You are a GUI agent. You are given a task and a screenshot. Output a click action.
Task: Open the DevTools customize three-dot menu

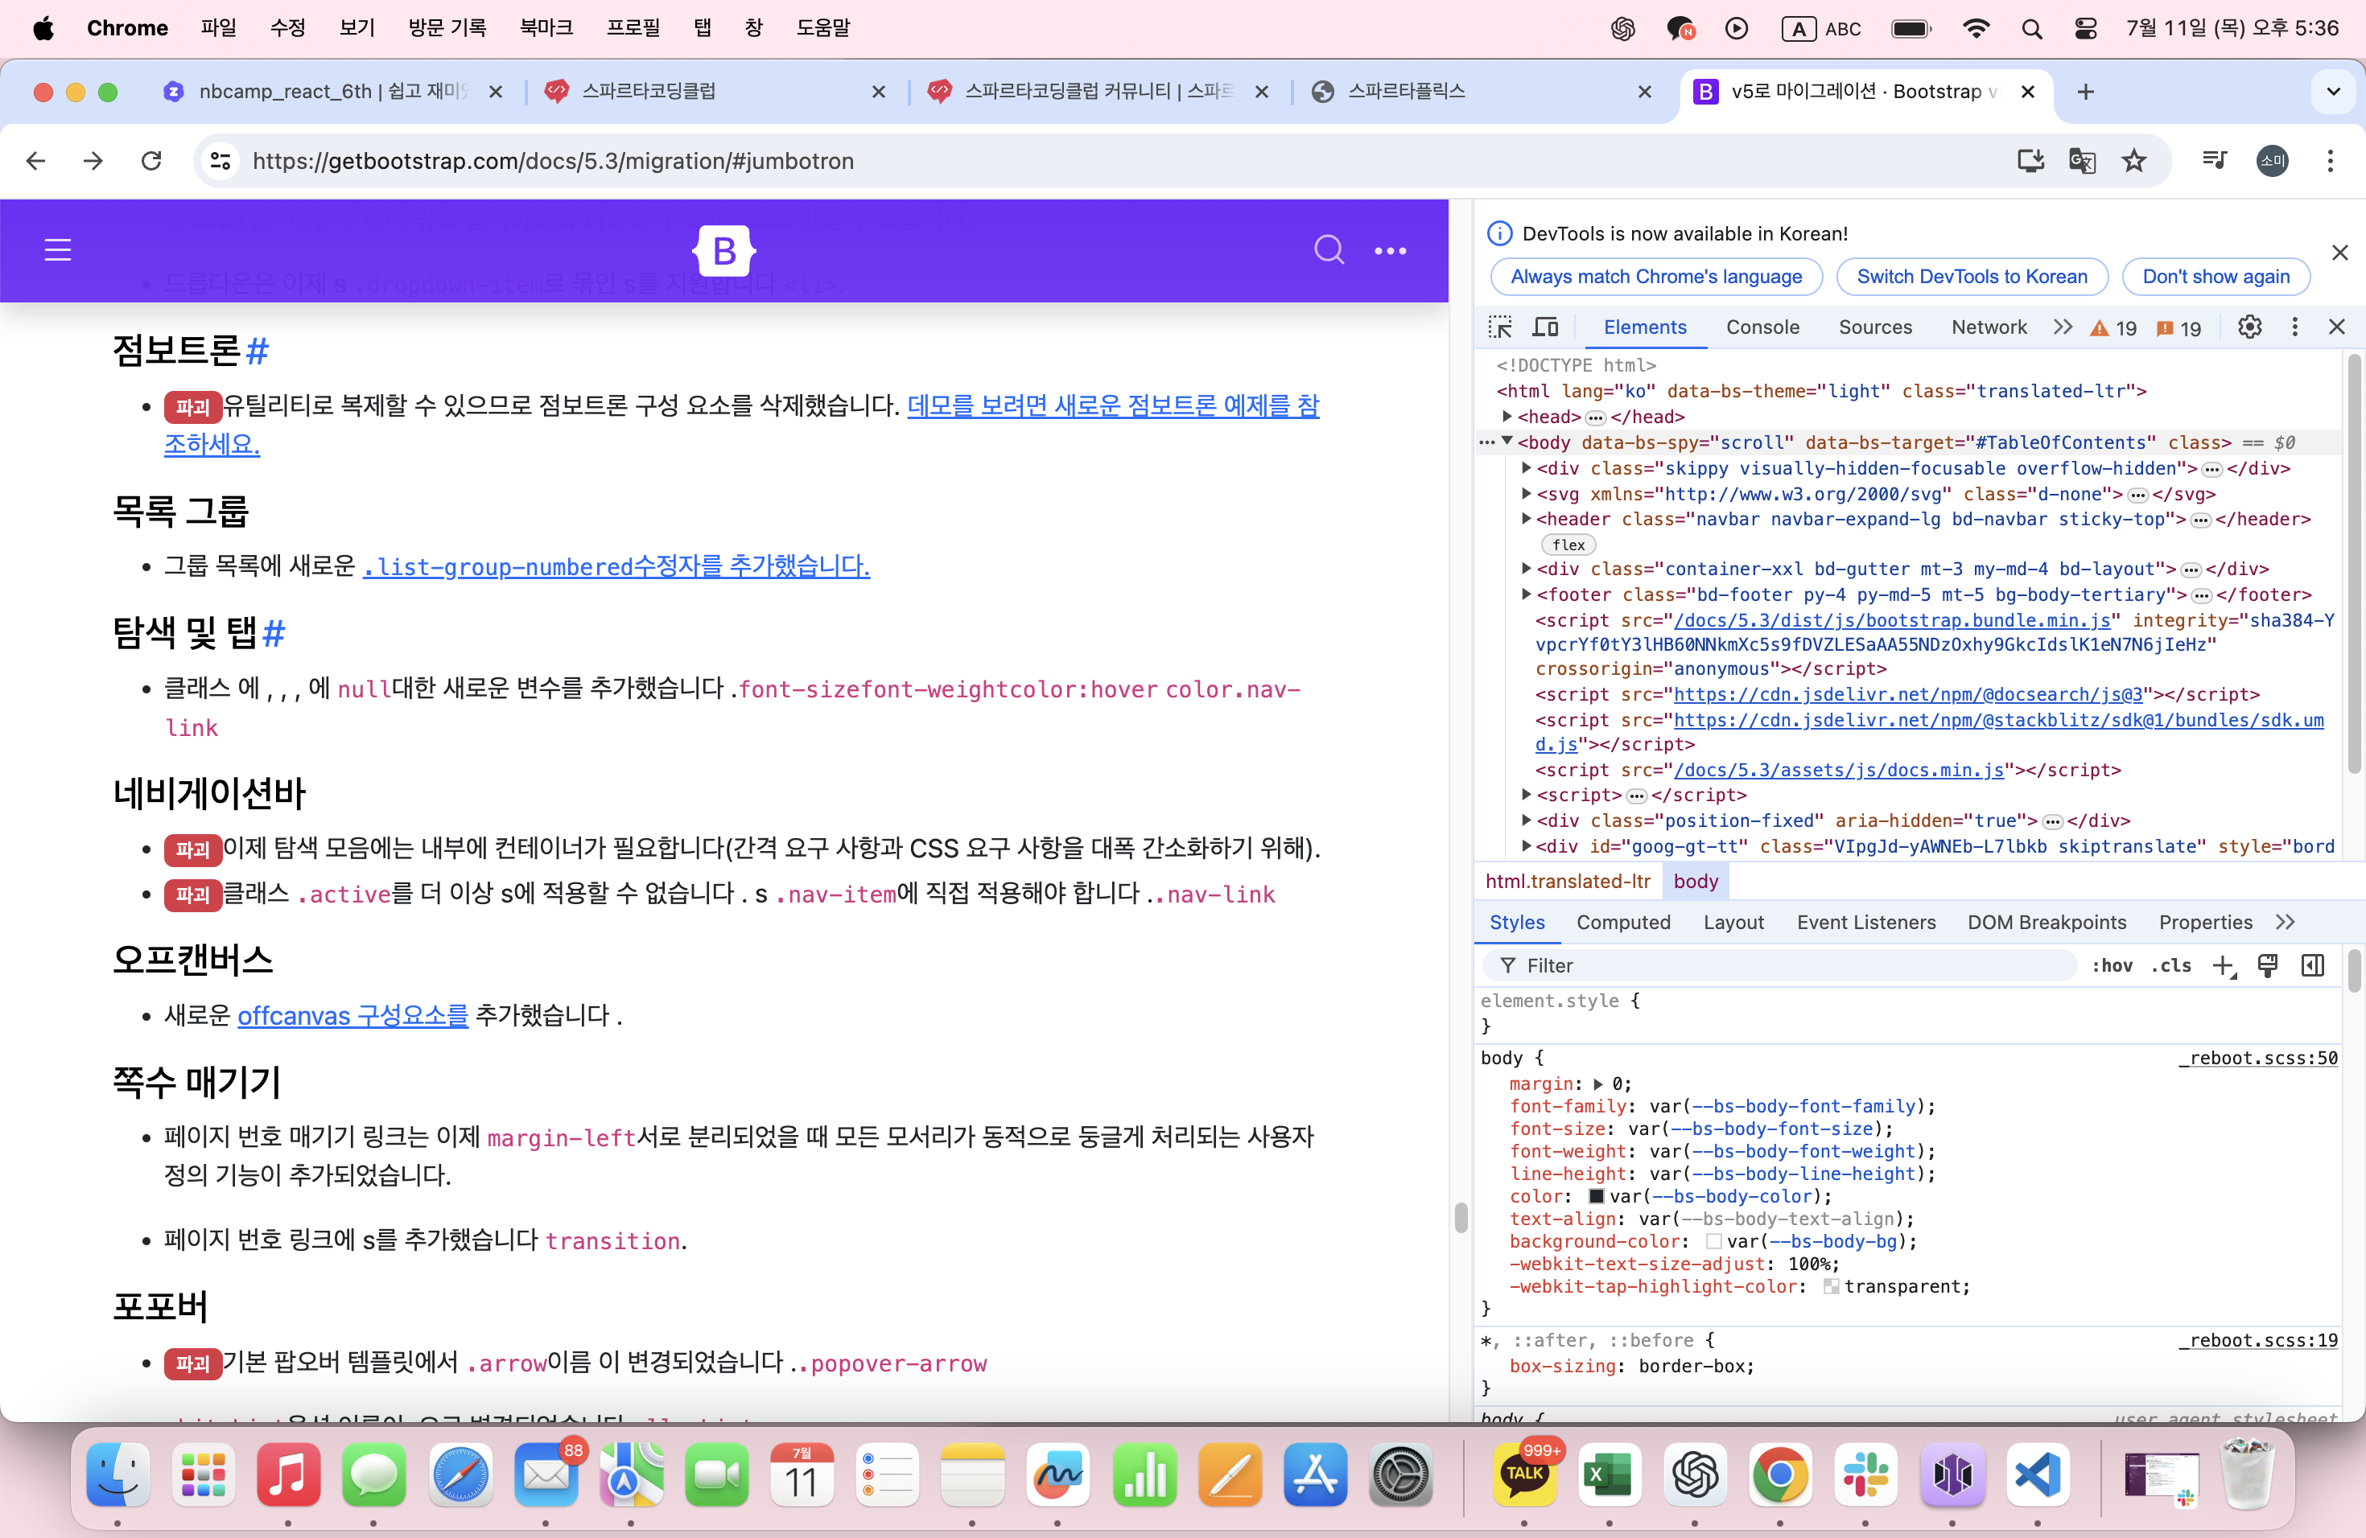2294,327
